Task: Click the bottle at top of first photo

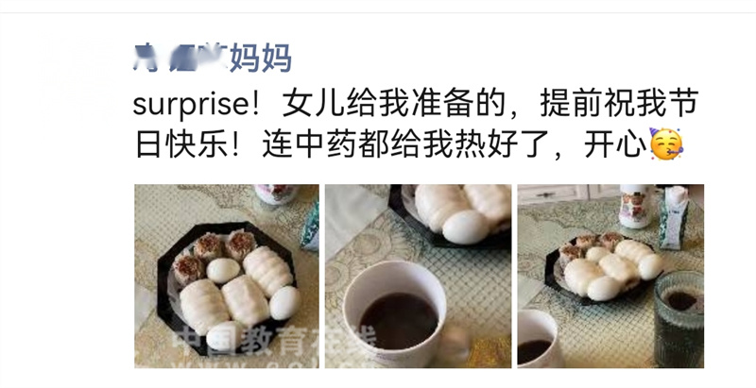Action: pos(276,194)
